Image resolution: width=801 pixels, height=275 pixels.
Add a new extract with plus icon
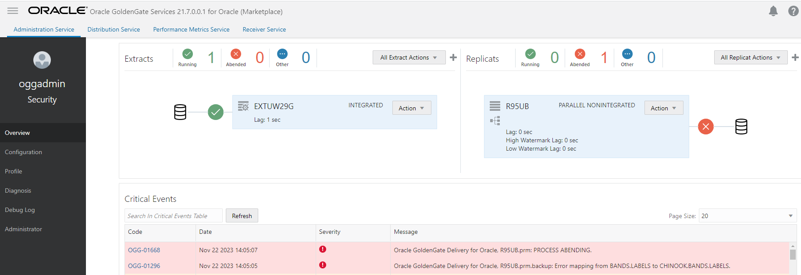[453, 57]
